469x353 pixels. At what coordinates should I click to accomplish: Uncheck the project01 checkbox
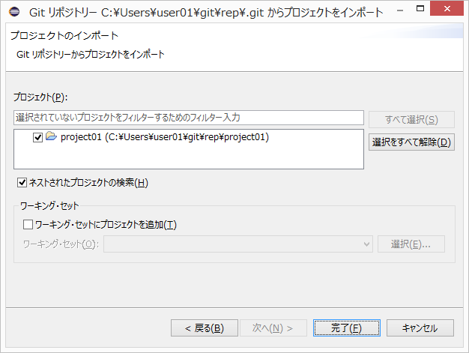38,138
